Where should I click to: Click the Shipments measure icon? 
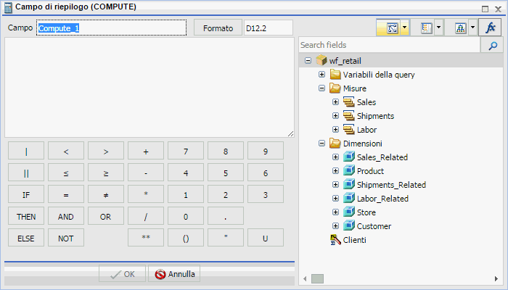(x=349, y=115)
